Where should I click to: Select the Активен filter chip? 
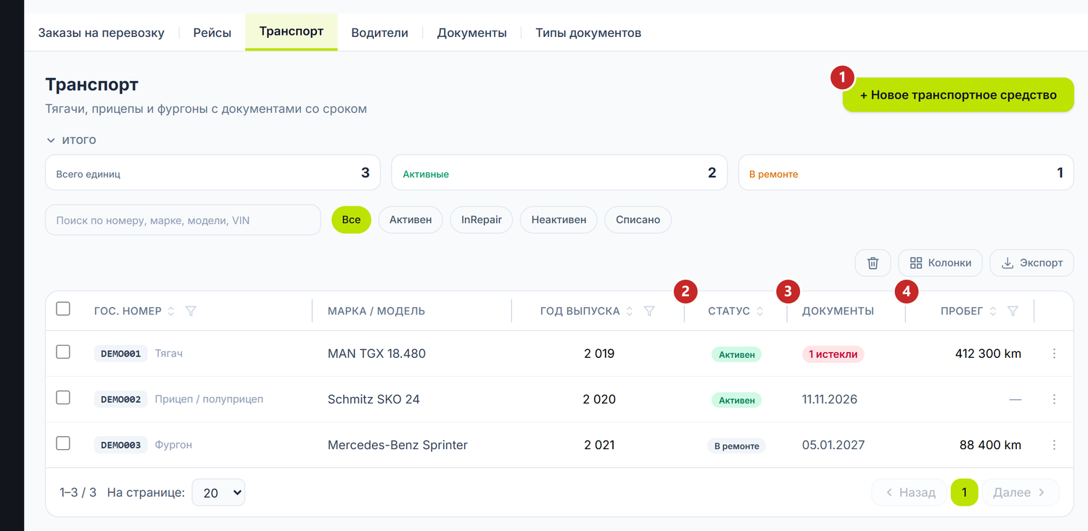tap(411, 219)
